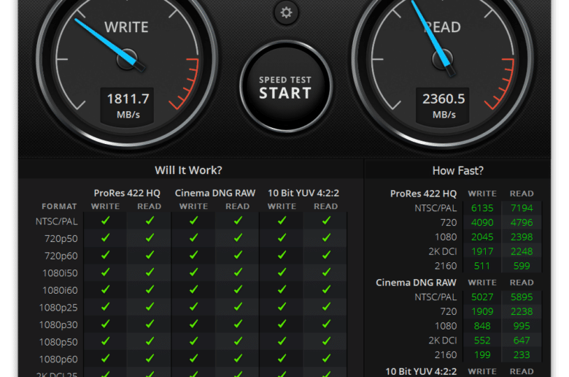Screen dimensions: 569x377
Task: Select the Will It Work? heading
Action: (188, 170)
